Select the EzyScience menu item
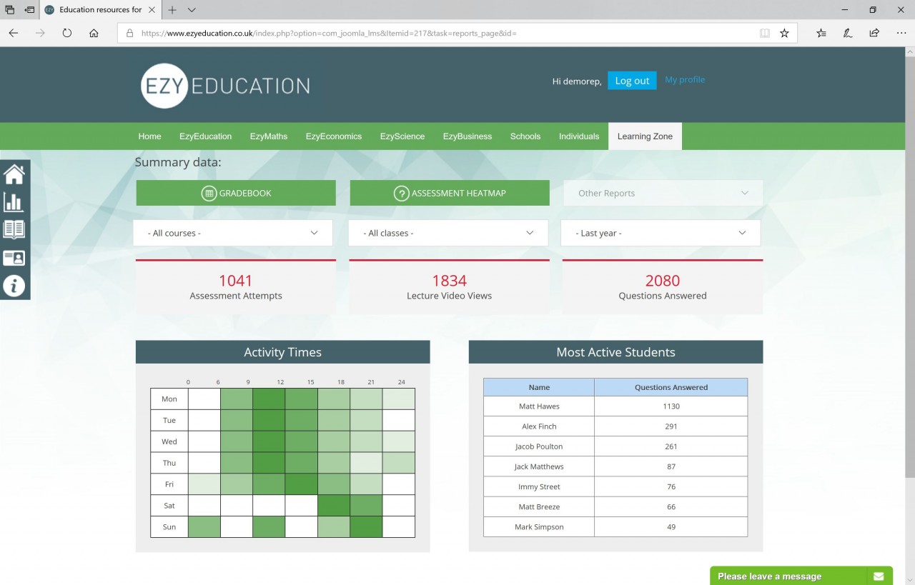Image resolution: width=915 pixels, height=585 pixels. click(402, 136)
